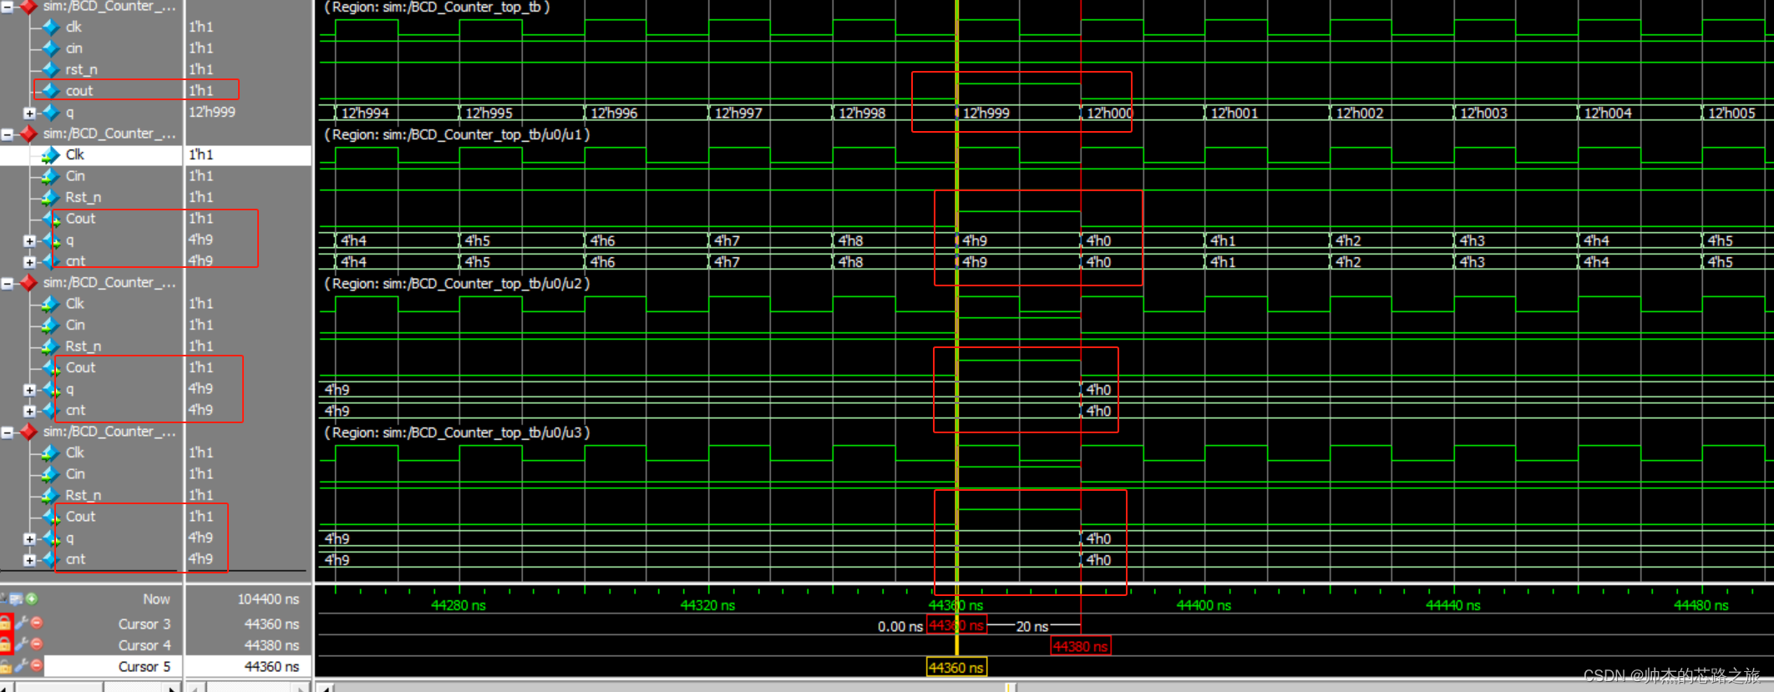Lock Cursor 5 using its padlock icon

click(x=5, y=666)
